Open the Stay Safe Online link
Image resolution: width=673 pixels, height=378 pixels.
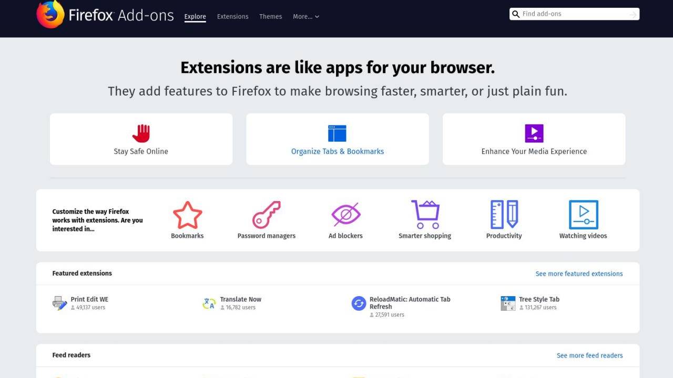[141, 151]
